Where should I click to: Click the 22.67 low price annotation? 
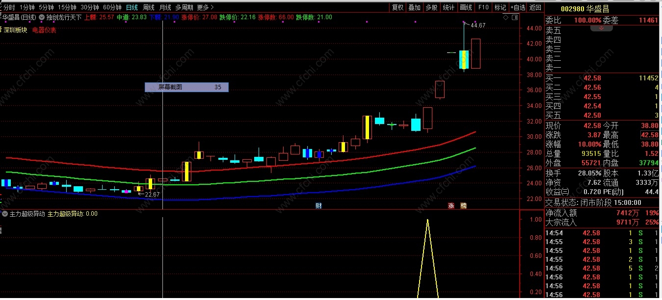153,195
